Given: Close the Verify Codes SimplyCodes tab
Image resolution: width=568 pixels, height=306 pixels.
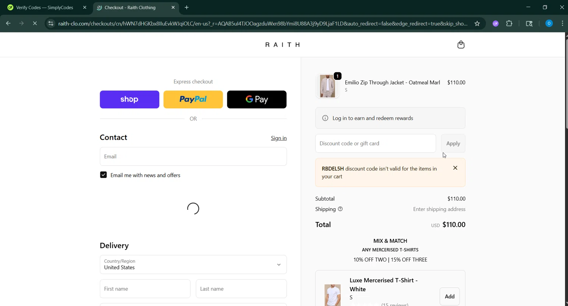Looking at the screenshot, I should pyautogui.click(x=84, y=8).
